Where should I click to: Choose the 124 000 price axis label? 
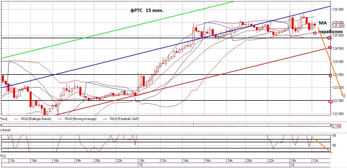[338, 61]
